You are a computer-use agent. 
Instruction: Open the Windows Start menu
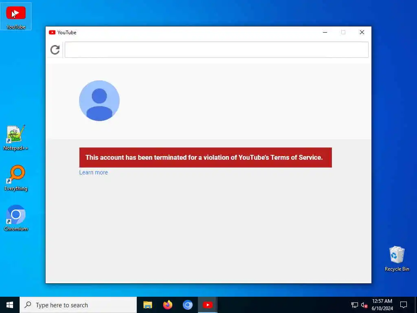point(10,305)
